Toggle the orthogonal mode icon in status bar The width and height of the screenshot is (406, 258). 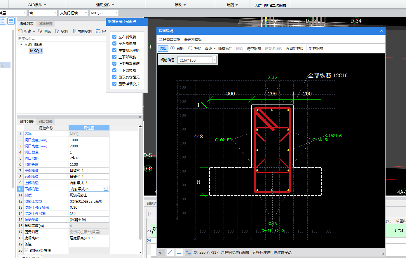(161, 252)
